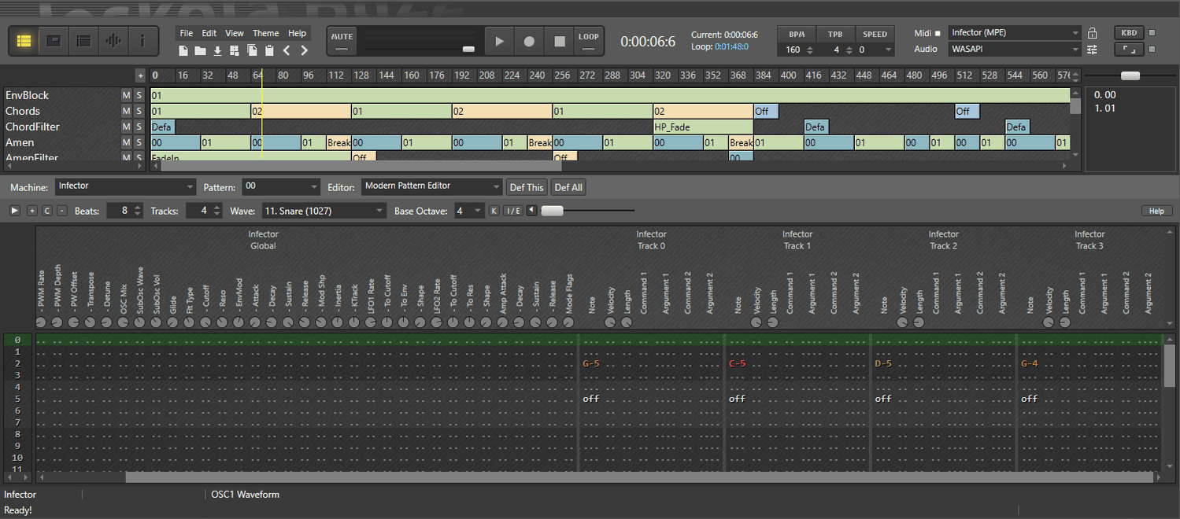Toggle the LOOP button
The height and width of the screenshot is (519, 1180).
click(588, 41)
